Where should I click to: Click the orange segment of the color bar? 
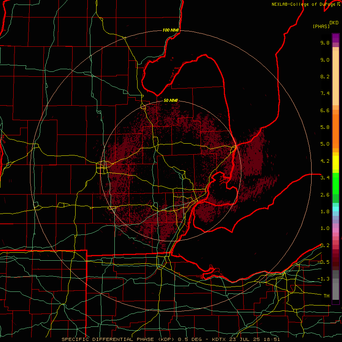336,131
